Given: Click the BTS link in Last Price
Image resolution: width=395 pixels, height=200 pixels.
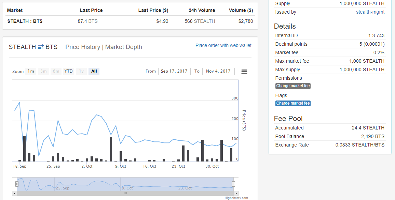Looking at the screenshot, I should (x=93, y=21).
